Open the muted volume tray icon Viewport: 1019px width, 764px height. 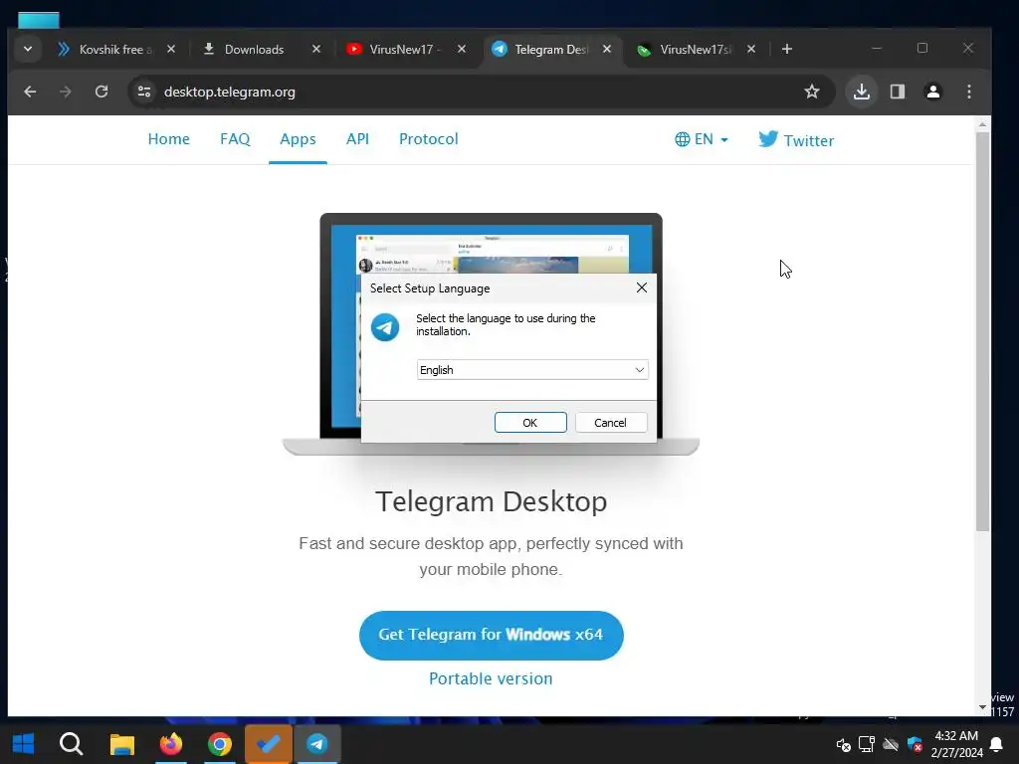[843, 744]
